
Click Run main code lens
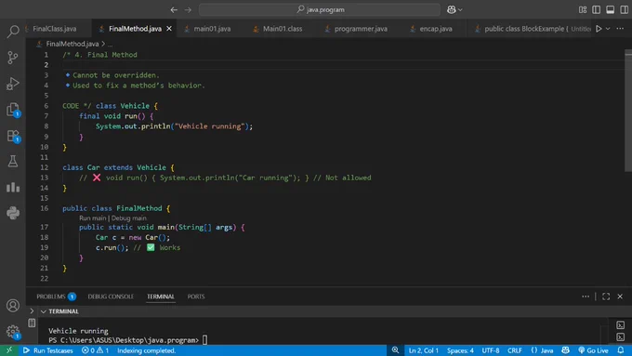pyautogui.click(x=93, y=218)
